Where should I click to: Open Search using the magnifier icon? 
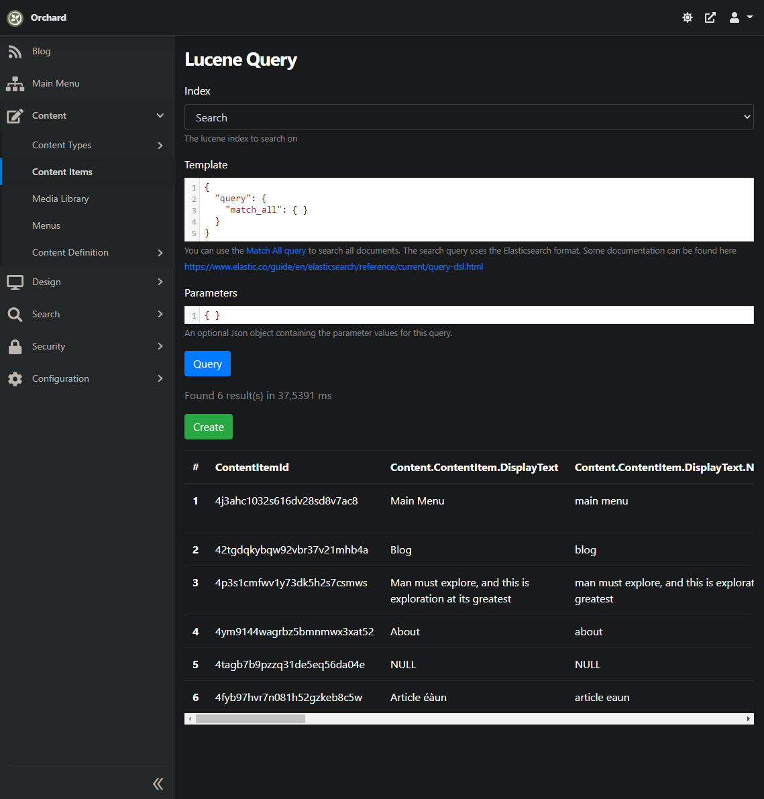click(15, 314)
